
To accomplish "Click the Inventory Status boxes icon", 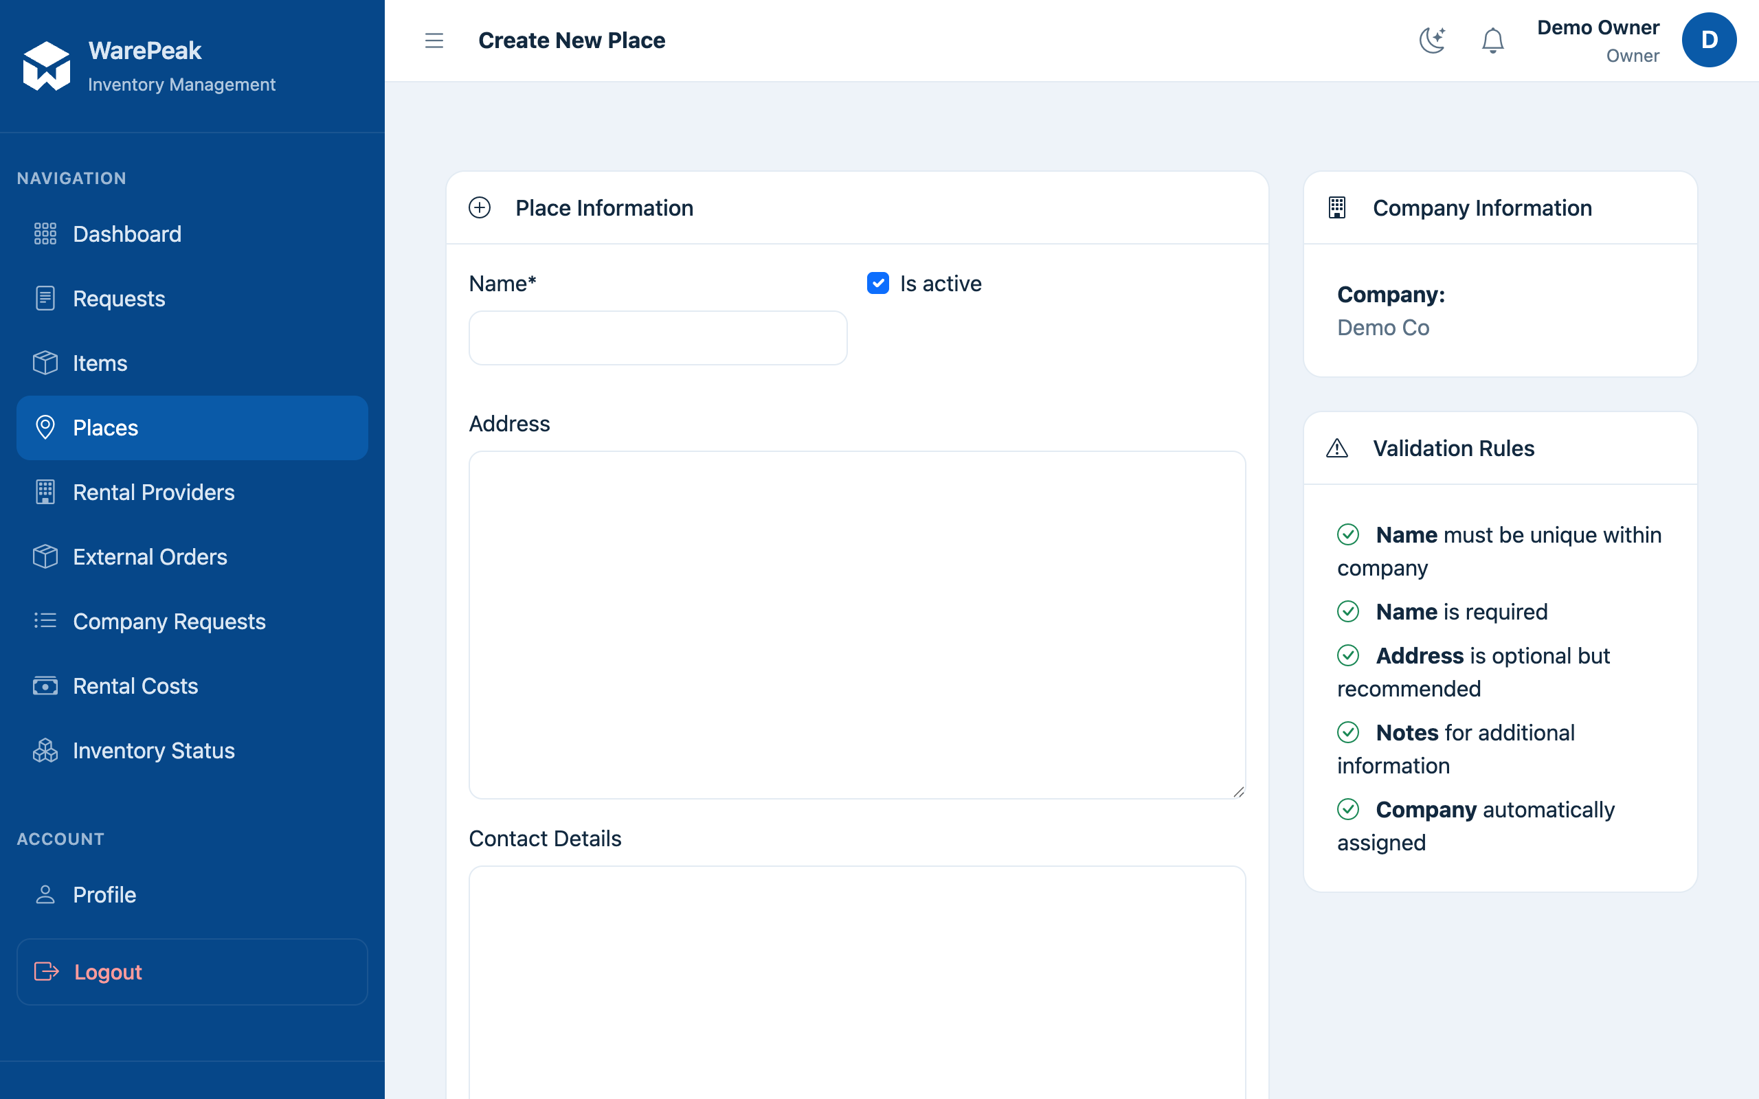I will coord(45,750).
